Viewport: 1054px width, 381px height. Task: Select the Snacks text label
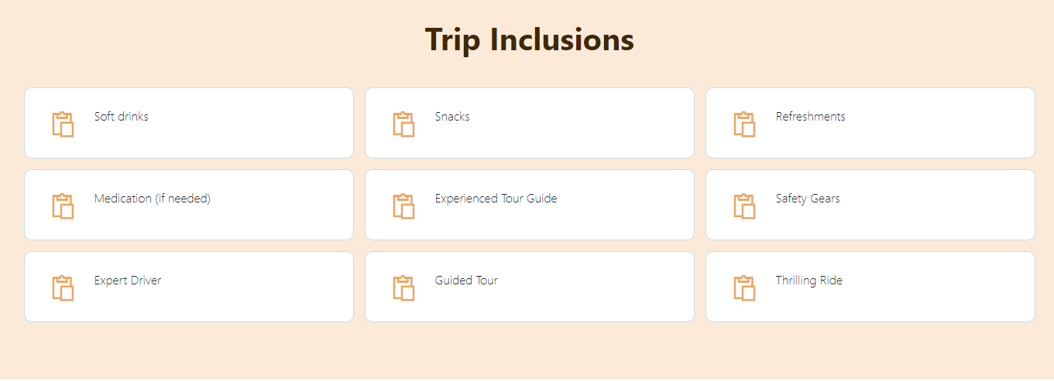tap(452, 117)
